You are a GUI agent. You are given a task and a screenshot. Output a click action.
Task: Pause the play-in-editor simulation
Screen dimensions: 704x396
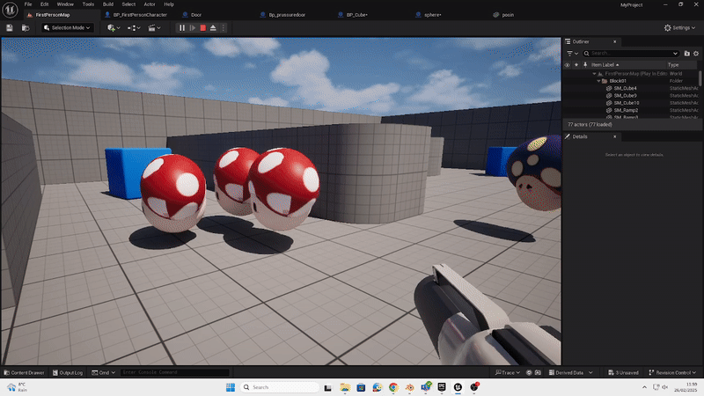pyautogui.click(x=182, y=28)
